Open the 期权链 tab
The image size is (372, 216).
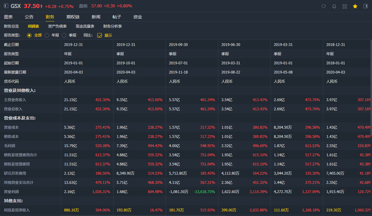point(73,17)
